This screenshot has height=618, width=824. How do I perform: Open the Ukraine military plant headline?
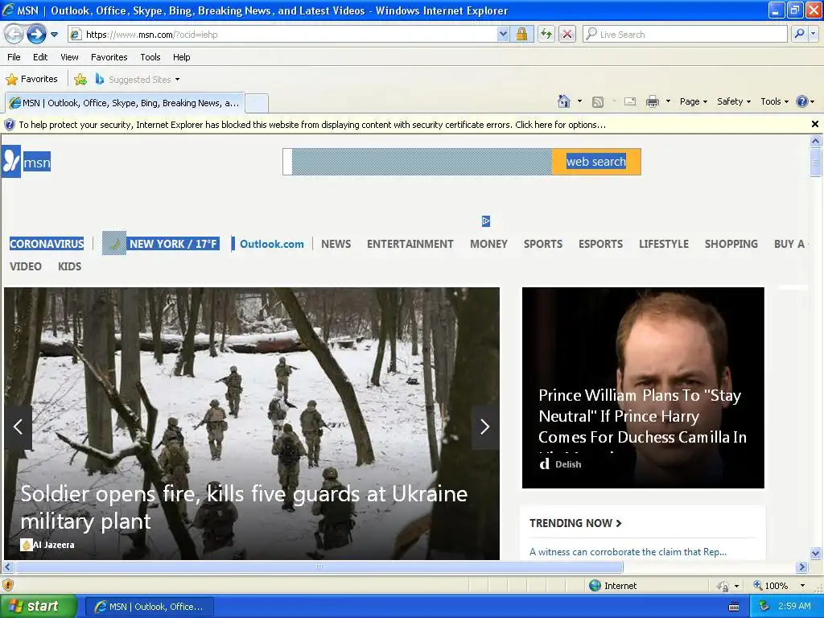click(244, 507)
